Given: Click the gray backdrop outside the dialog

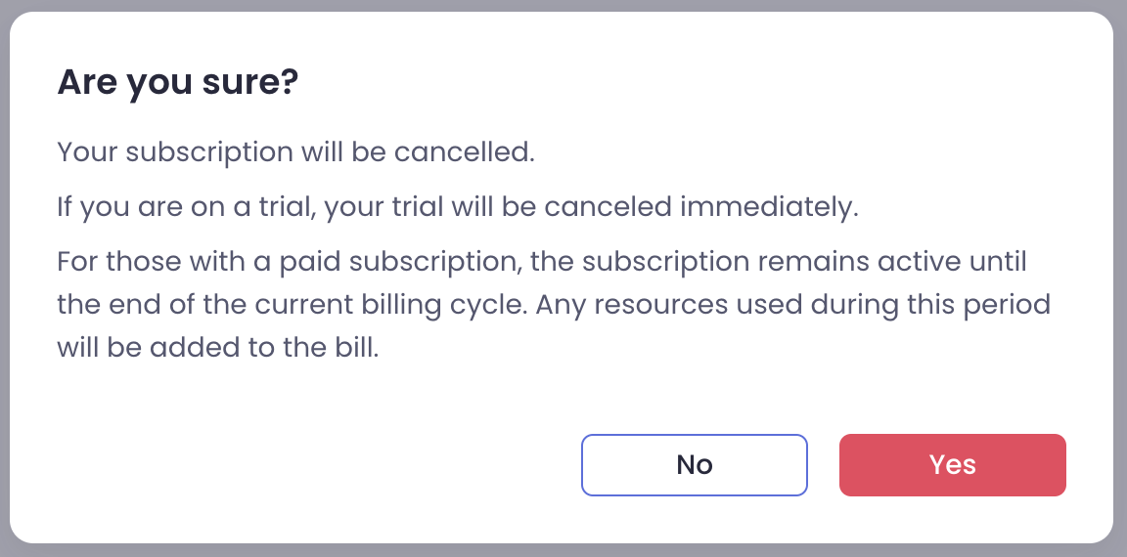Looking at the screenshot, I should (1121, 293).
